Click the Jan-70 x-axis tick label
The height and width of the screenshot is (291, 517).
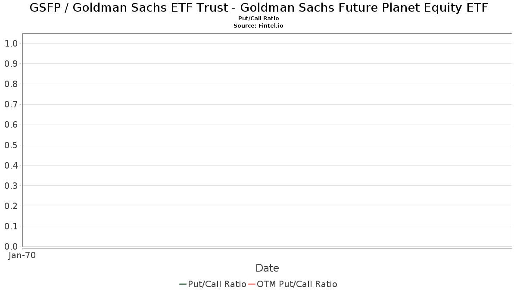[x=22, y=255]
